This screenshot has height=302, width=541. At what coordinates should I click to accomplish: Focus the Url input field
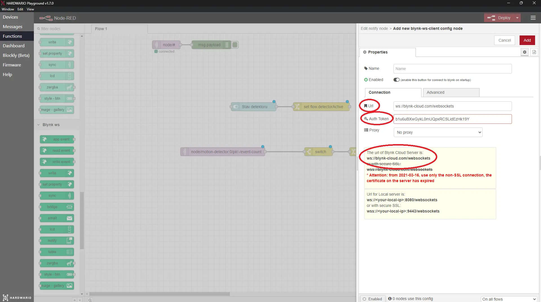point(452,106)
